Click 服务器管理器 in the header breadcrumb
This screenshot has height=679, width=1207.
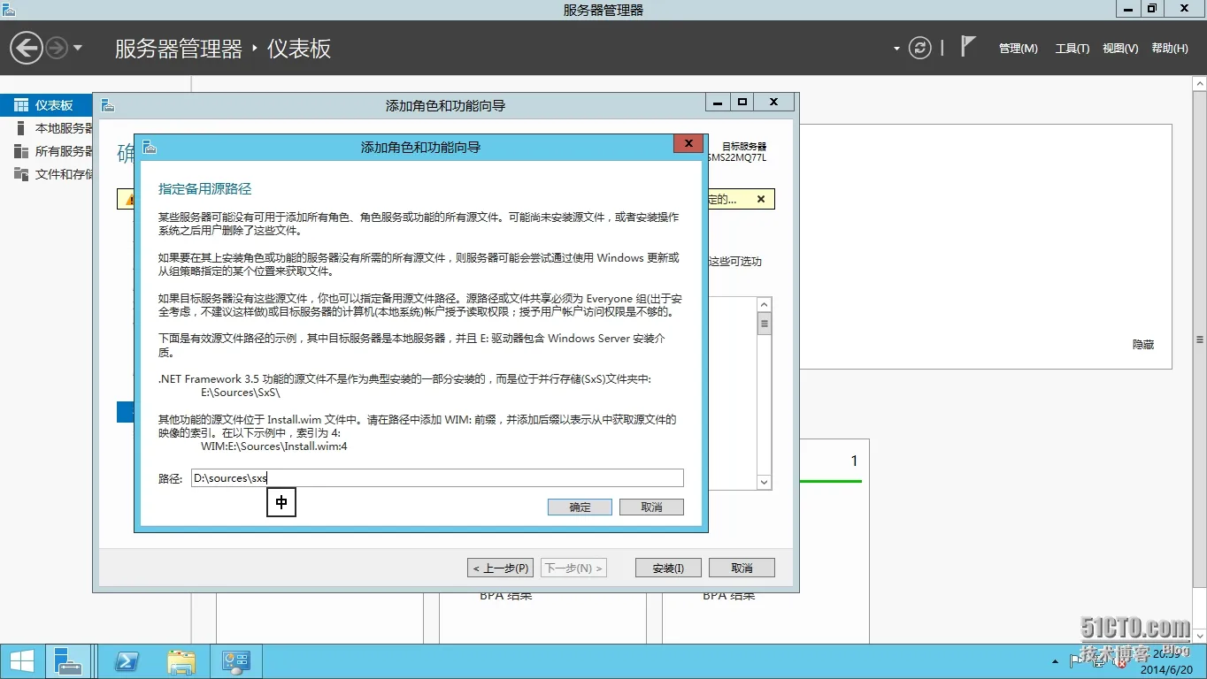point(179,49)
